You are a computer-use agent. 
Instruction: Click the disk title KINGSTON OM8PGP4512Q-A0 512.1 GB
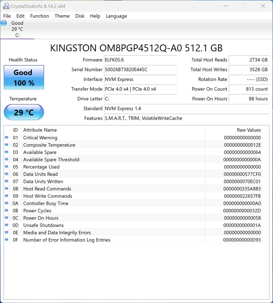pos(136,48)
